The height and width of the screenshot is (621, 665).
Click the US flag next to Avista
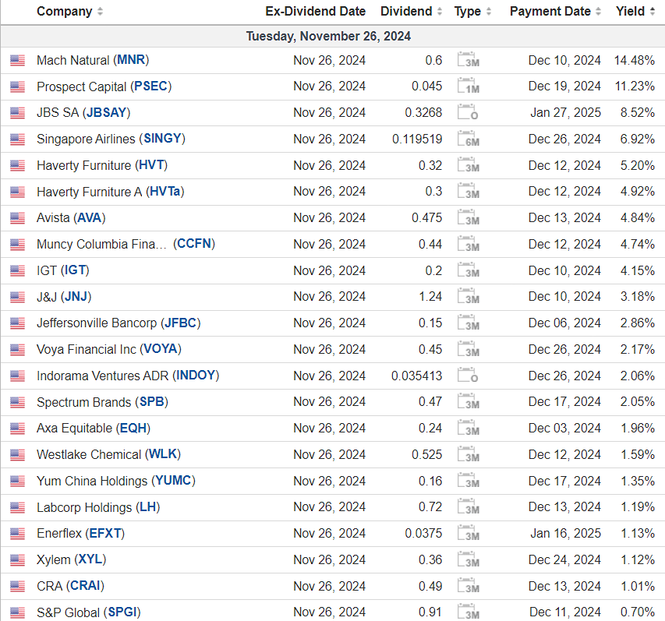coord(17,218)
